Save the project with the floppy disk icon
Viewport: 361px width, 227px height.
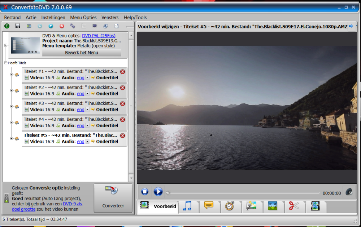(x=18, y=26)
